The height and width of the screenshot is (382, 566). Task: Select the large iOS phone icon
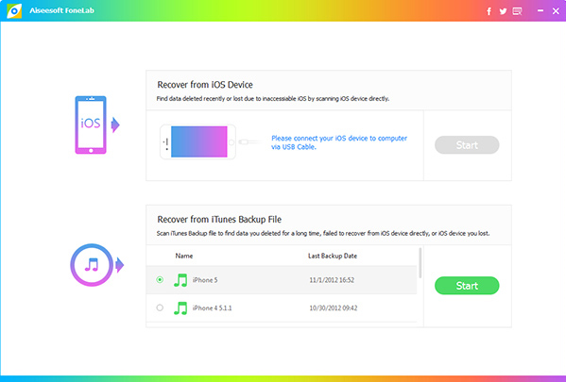pyautogui.click(x=91, y=125)
